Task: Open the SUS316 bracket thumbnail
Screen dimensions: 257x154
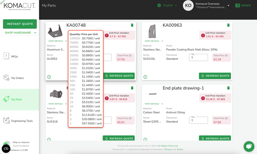Action: (x=56, y=94)
